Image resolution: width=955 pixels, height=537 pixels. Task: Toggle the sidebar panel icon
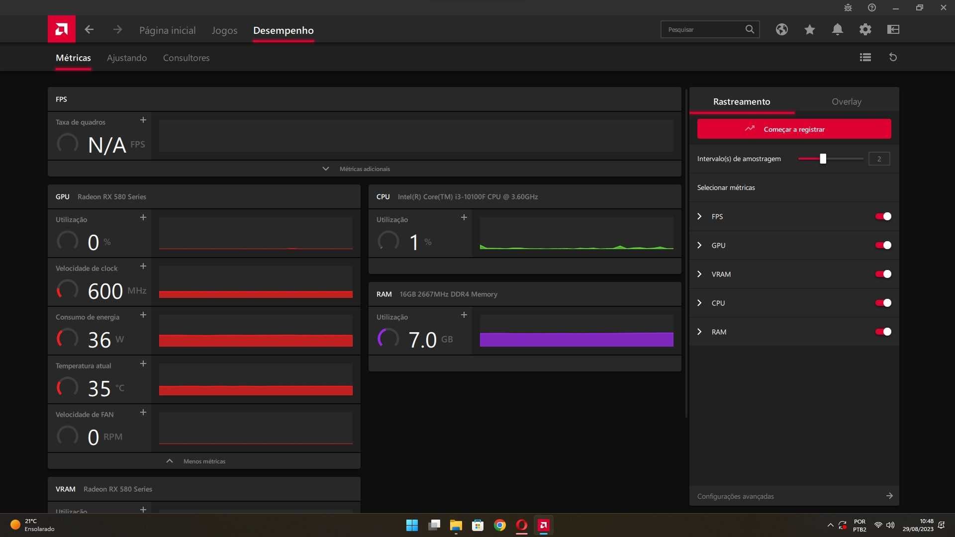click(x=893, y=29)
